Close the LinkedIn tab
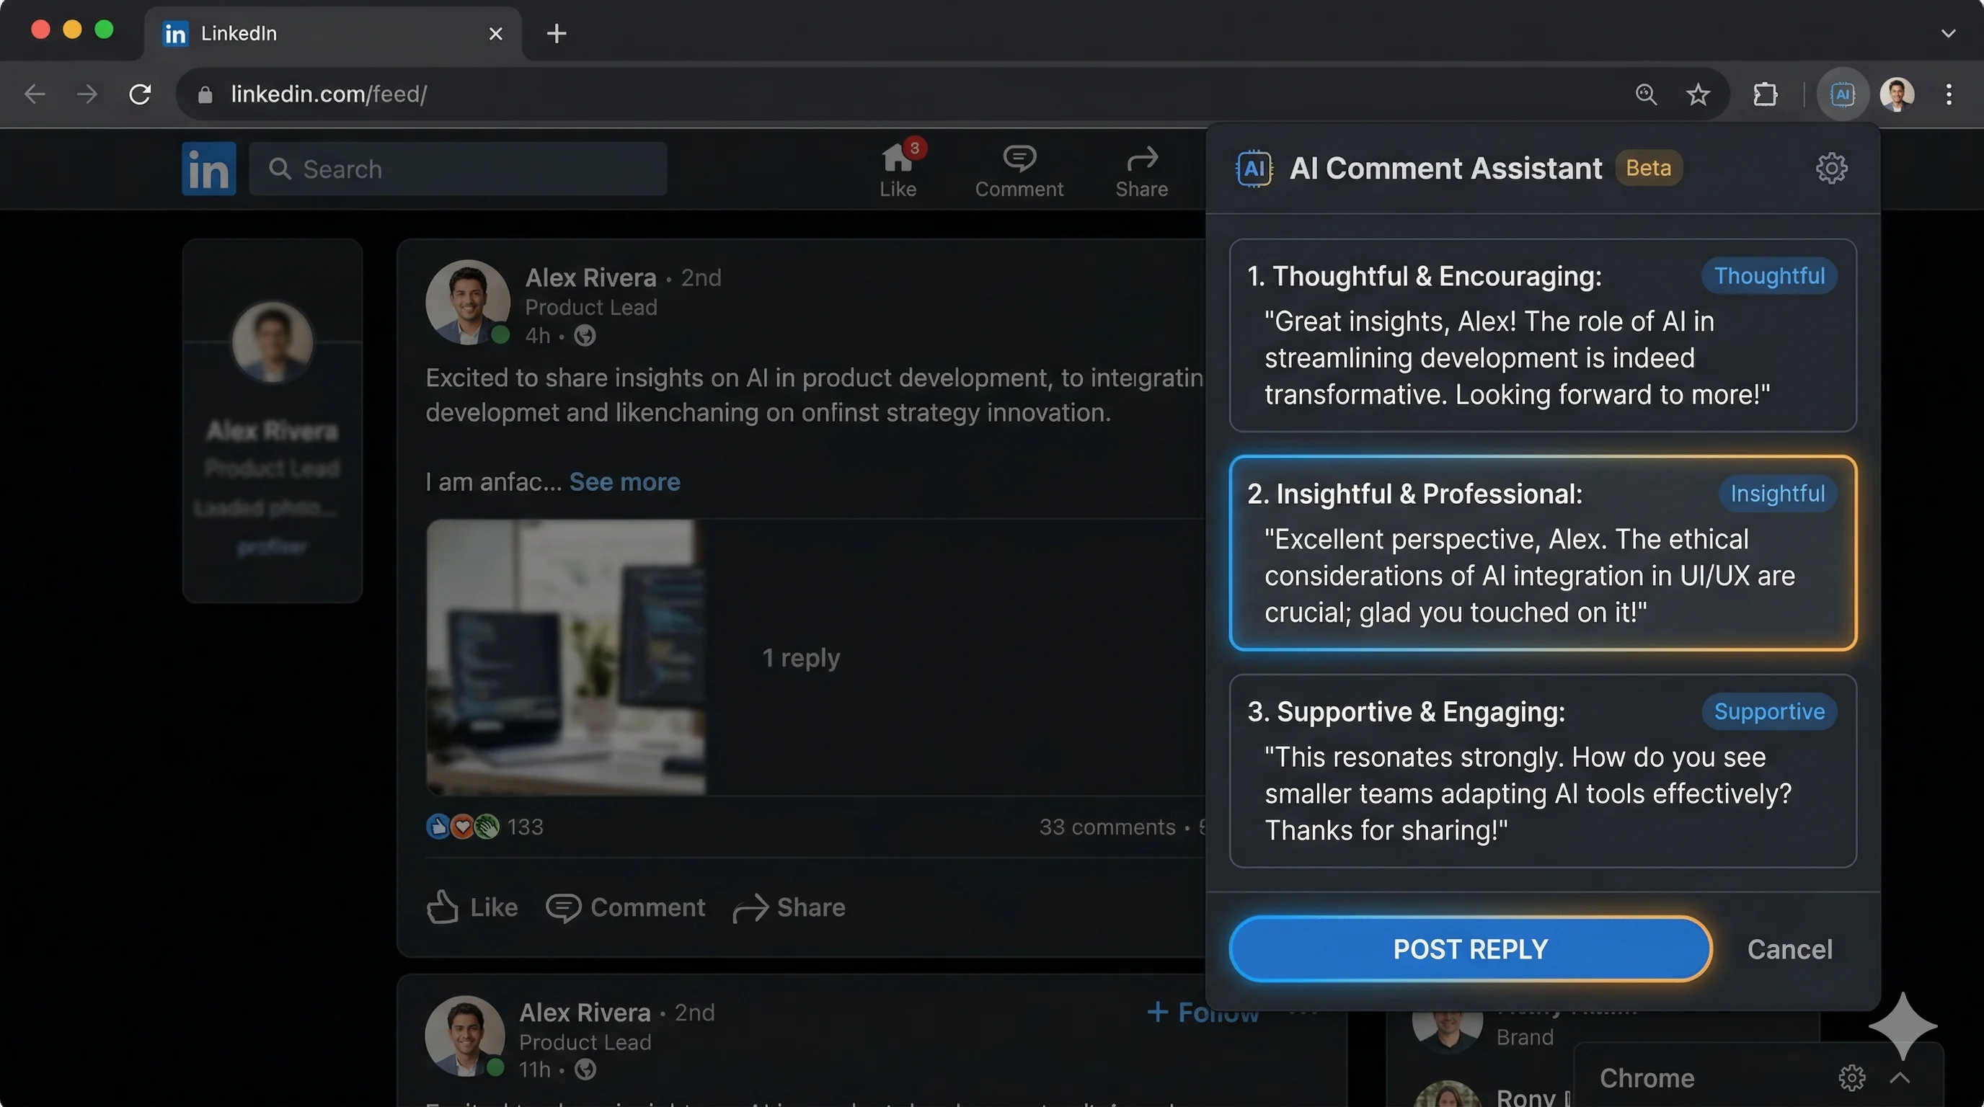 click(x=495, y=33)
